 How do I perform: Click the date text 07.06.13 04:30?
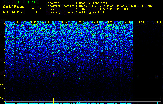tap(13, 12)
